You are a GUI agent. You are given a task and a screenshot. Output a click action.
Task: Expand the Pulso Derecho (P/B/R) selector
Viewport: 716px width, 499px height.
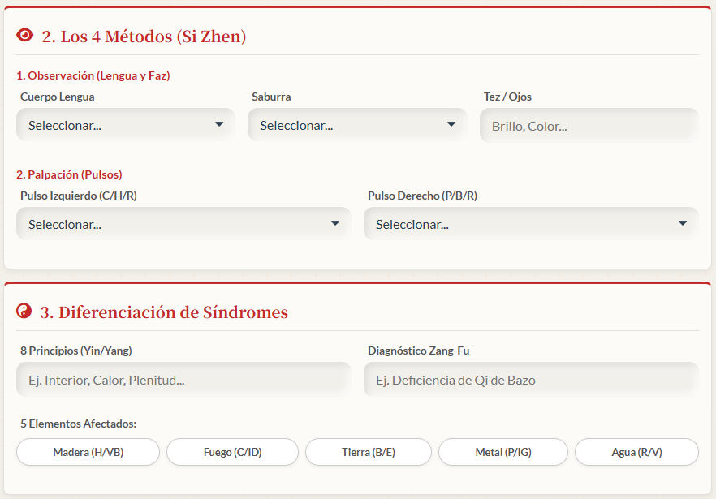[x=530, y=224]
